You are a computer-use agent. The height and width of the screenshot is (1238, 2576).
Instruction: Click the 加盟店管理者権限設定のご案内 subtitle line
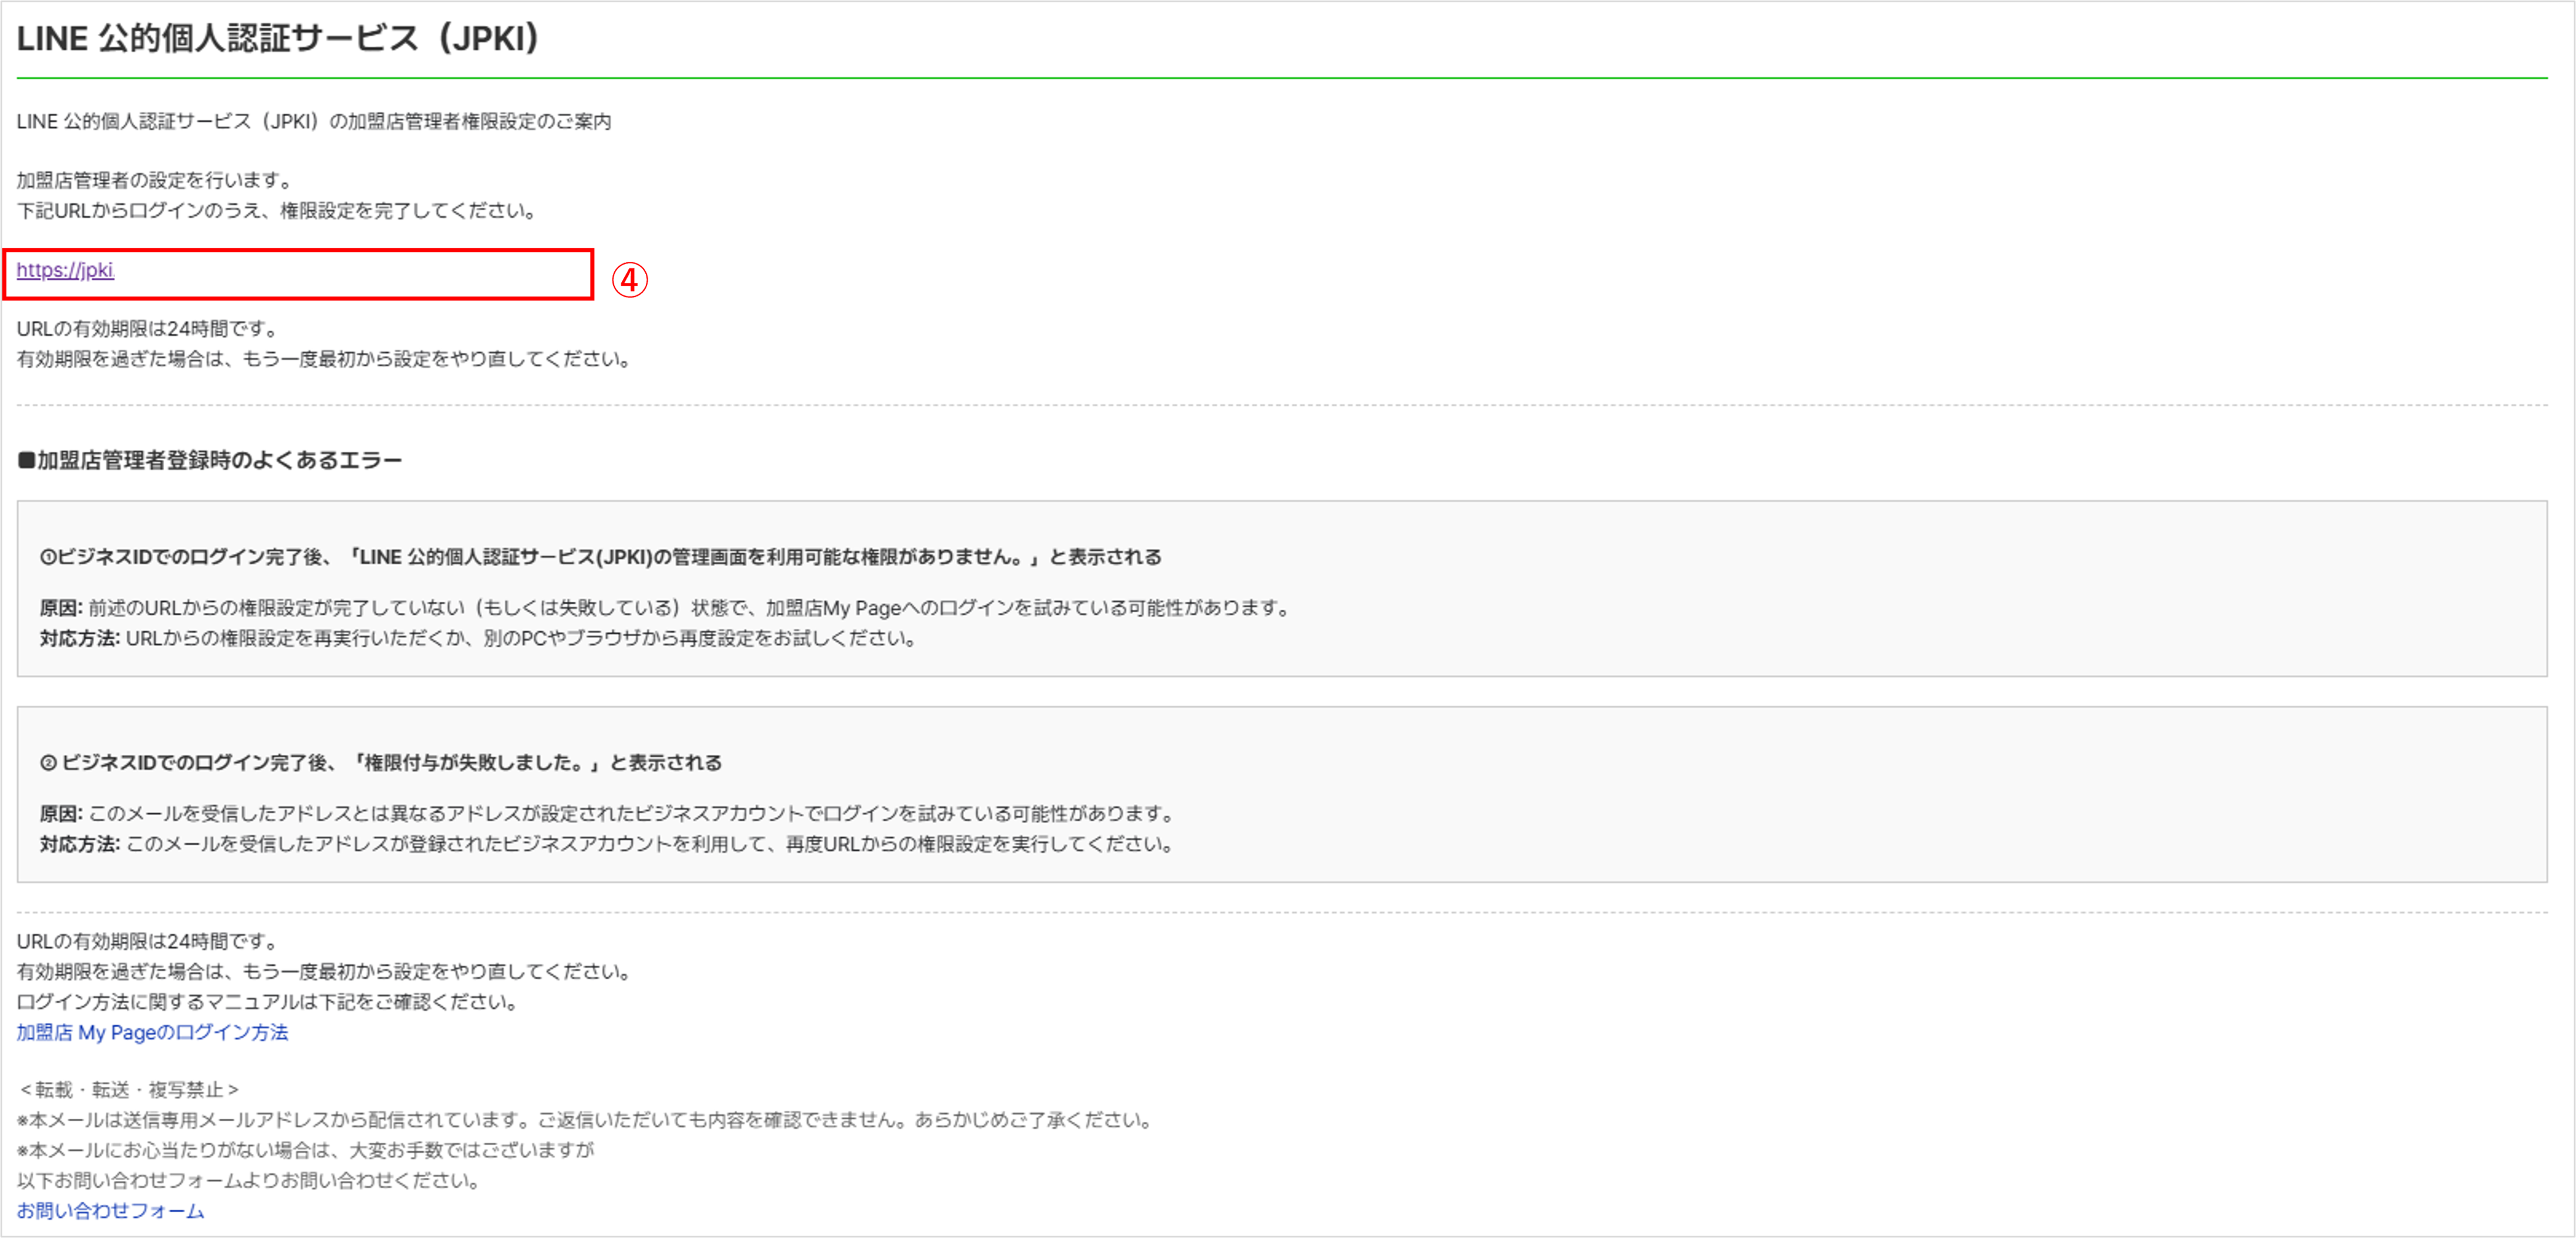(313, 121)
